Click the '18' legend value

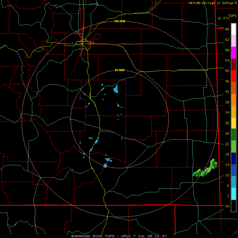tap(227, 154)
